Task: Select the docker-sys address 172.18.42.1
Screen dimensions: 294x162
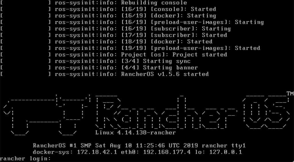Action: tap(97, 152)
